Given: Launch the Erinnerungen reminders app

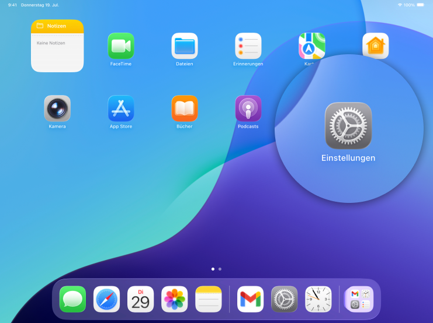Looking at the screenshot, I should tap(248, 46).
